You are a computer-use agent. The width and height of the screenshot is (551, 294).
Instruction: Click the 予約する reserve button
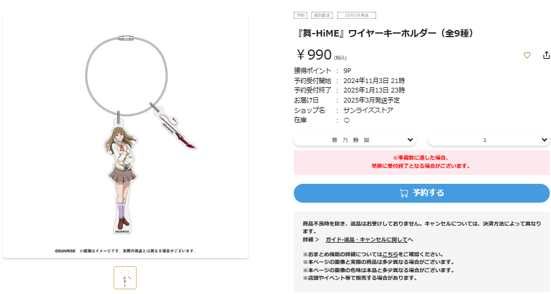pyautogui.click(x=421, y=193)
